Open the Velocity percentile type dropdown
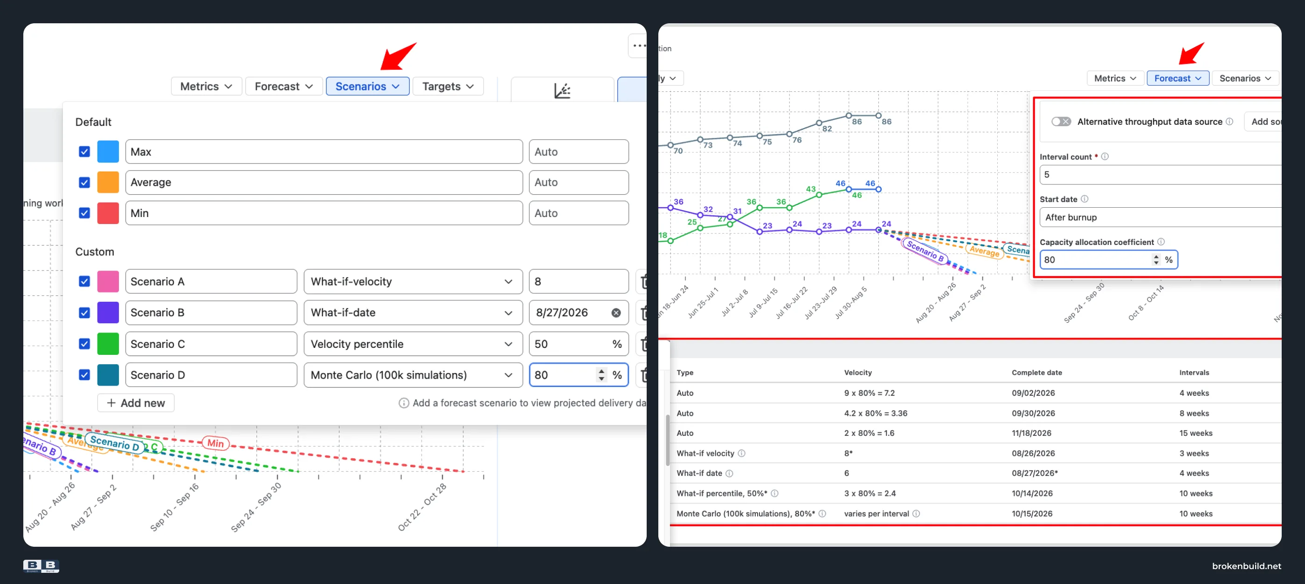Screen dimensions: 1305x584 pyautogui.click(x=413, y=344)
